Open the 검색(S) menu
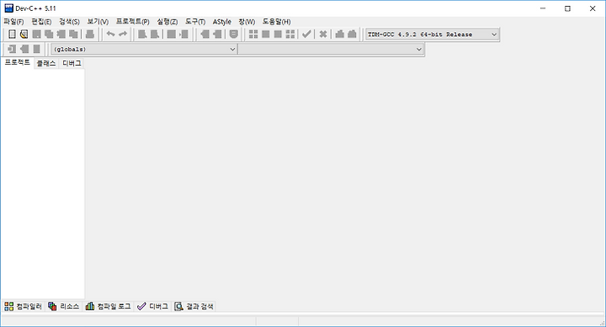Screen dimensions: 606x327 (x=69, y=22)
